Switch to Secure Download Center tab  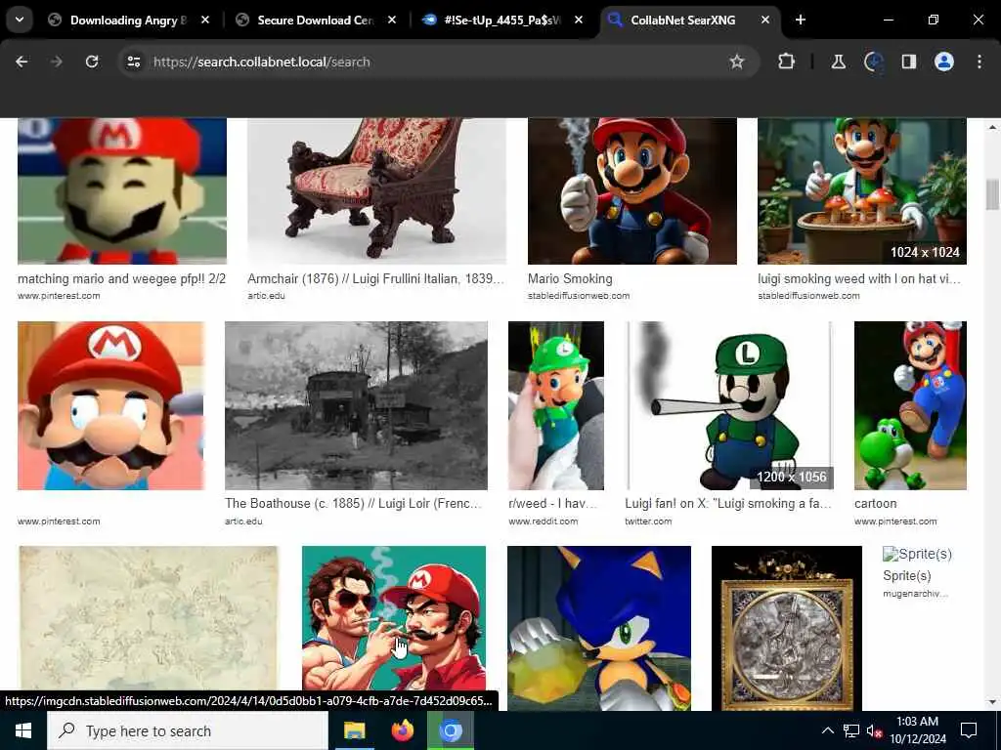click(x=318, y=21)
